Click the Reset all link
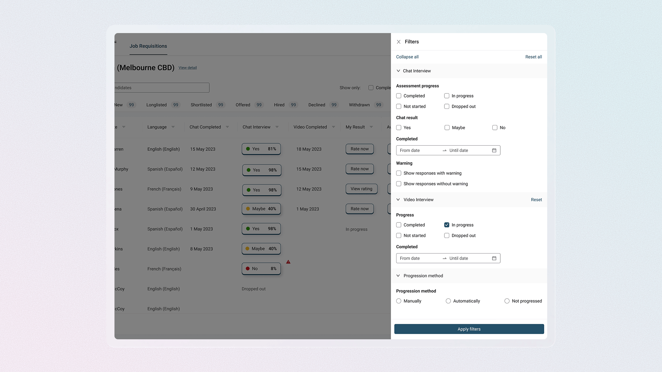Screen dimensions: 662x372 tap(533, 57)
